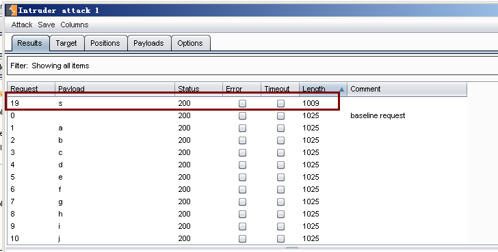The height and width of the screenshot is (252, 498).
Task: Click the Intruder attack lightning icon
Action: (x=12, y=10)
